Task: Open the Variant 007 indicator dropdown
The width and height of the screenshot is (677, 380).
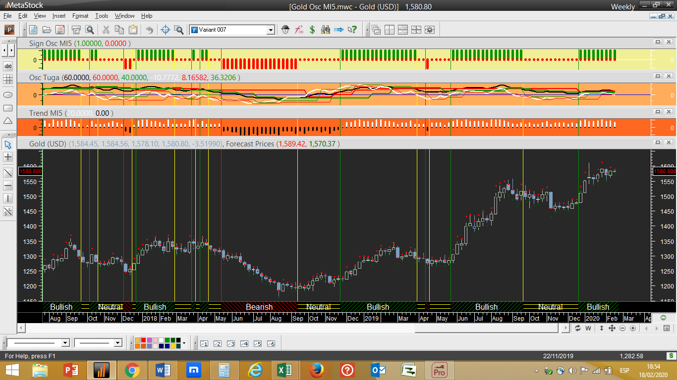Action: pyautogui.click(x=271, y=30)
